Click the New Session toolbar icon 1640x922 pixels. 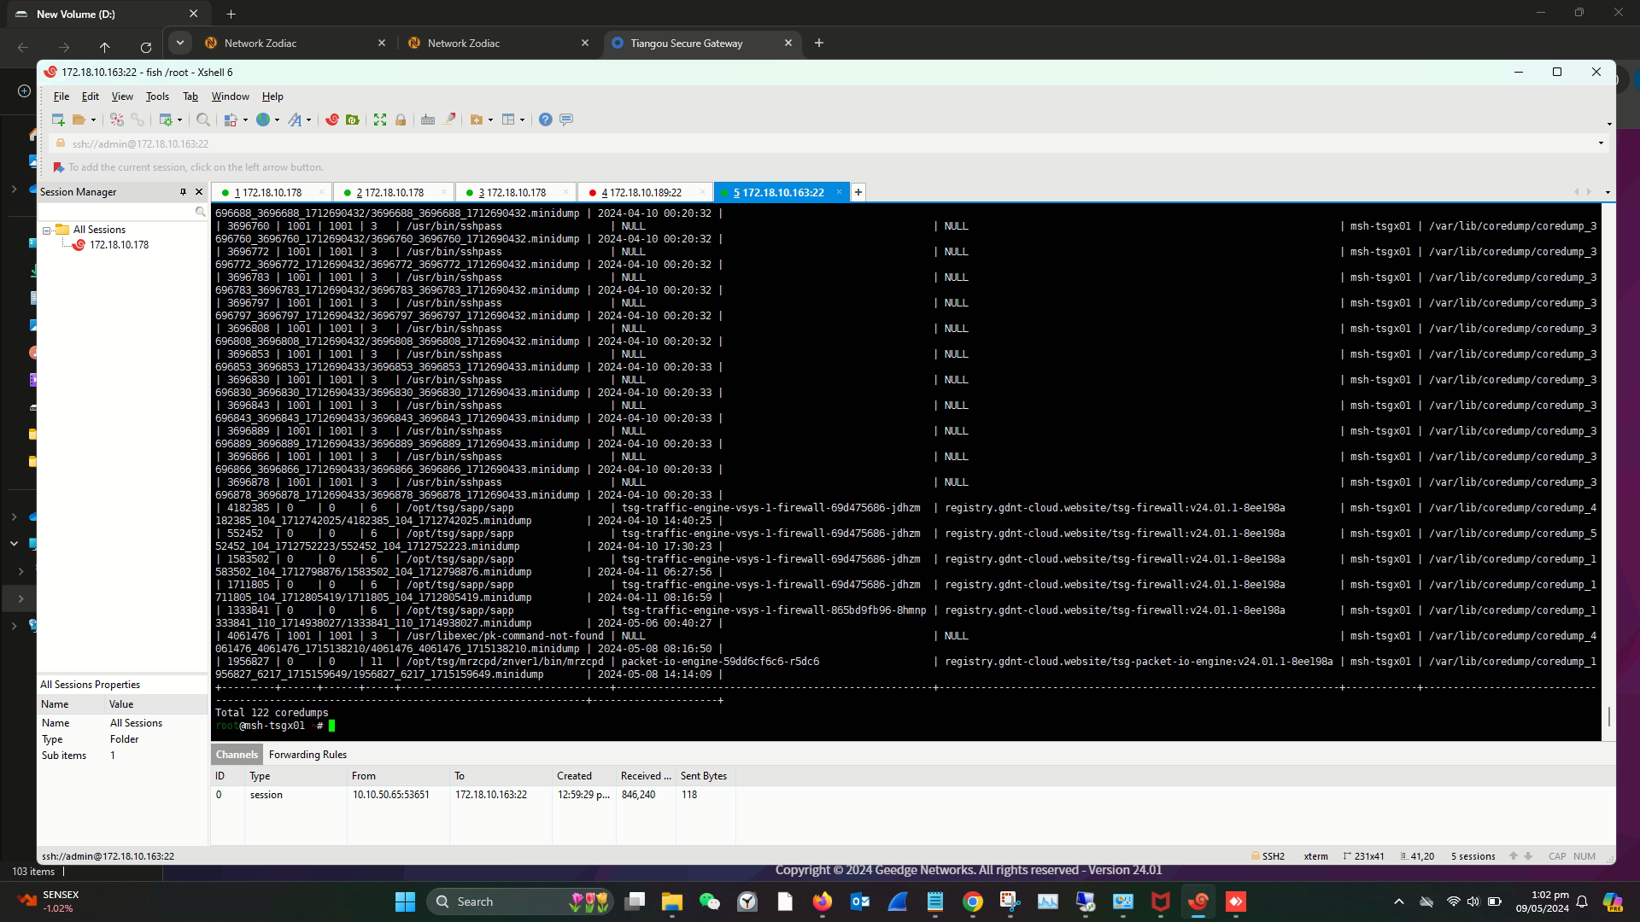(x=58, y=120)
